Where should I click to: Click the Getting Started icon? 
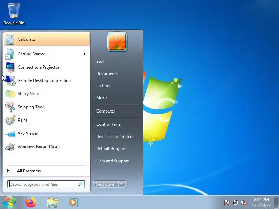(9, 54)
